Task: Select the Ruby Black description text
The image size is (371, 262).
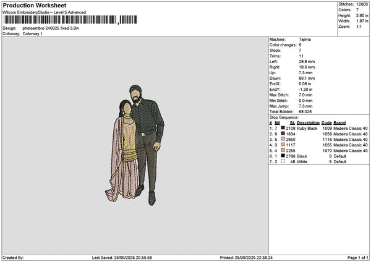Action: coord(307,128)
